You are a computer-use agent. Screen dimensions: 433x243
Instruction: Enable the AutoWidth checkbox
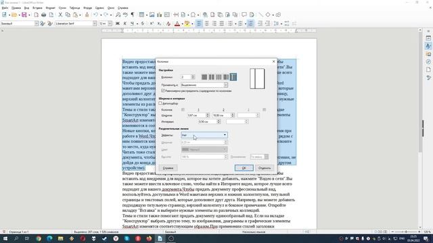tap(160, 103)
